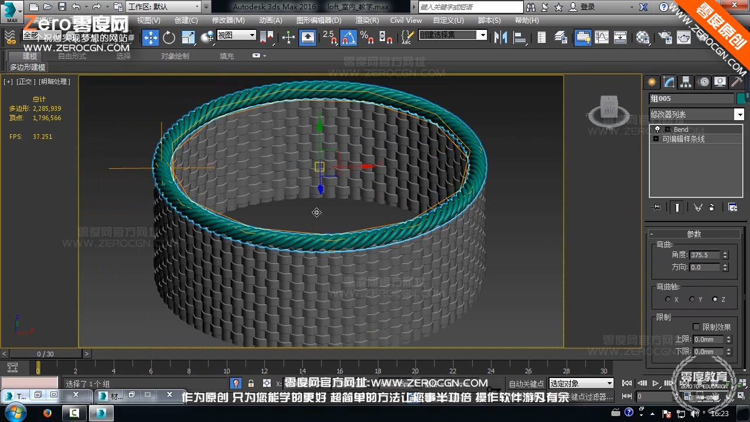Screen dimensions: 750x422
Task: Click the 多边形建模 panel button
Action: [x=28, y=67]
